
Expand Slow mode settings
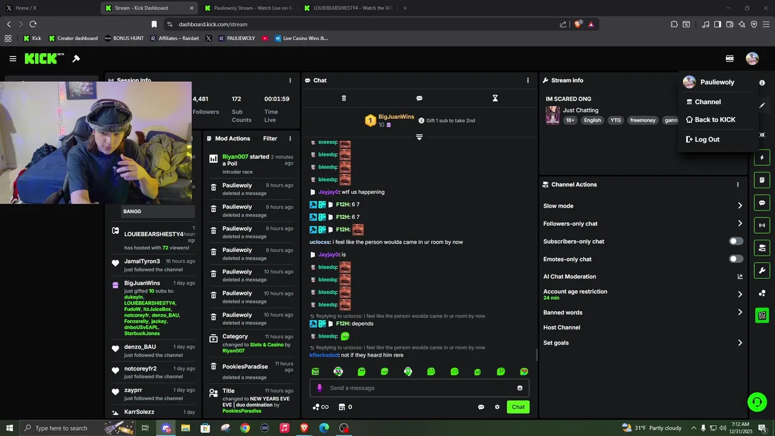coord(740,206)
